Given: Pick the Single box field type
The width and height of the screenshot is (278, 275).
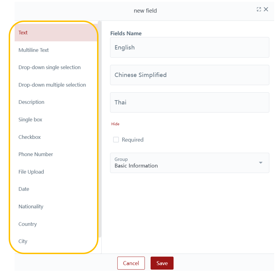Looking at the screenshot, I should 30,120.
